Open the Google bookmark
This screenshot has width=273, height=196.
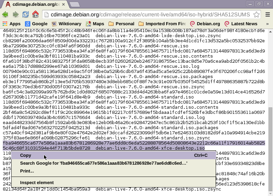pos(36,24)
